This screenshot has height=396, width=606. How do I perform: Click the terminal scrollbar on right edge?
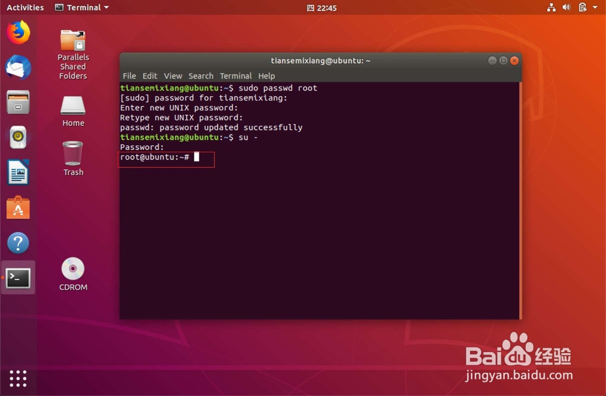[x=520, y=201]
